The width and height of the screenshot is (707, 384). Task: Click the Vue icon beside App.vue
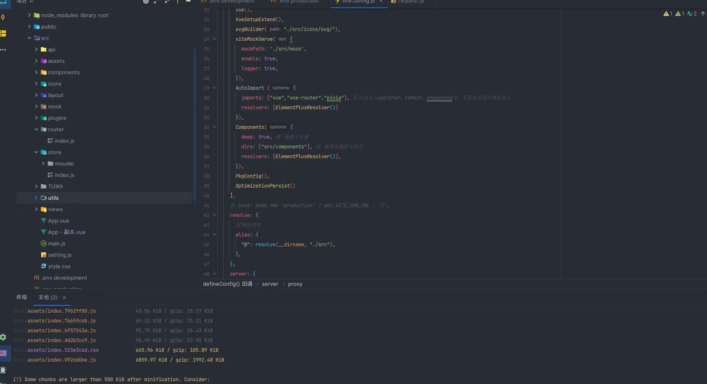pos(44,221)
